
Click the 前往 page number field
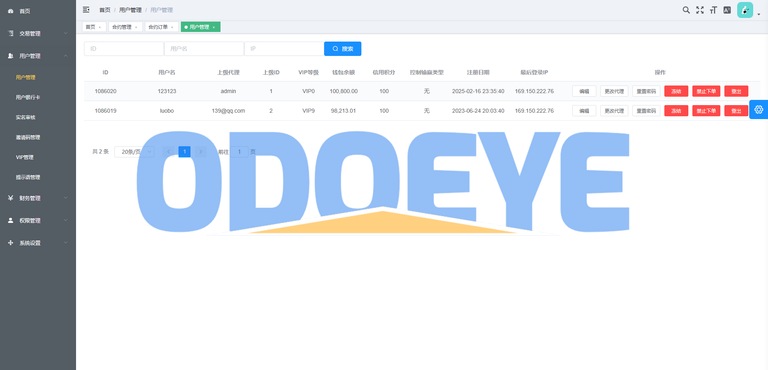(x=239, y=152)
